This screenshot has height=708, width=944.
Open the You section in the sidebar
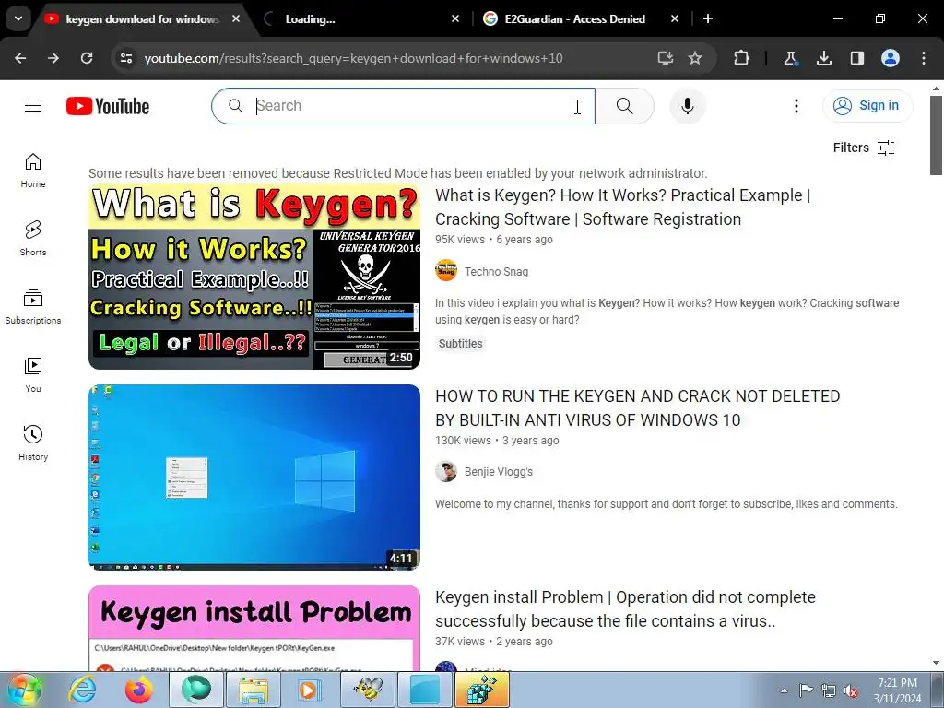(x=33, y=375)
